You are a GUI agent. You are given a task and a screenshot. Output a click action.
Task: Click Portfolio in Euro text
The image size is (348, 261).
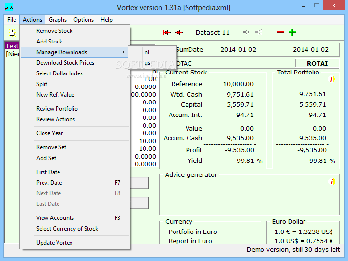tap(193, 232)
